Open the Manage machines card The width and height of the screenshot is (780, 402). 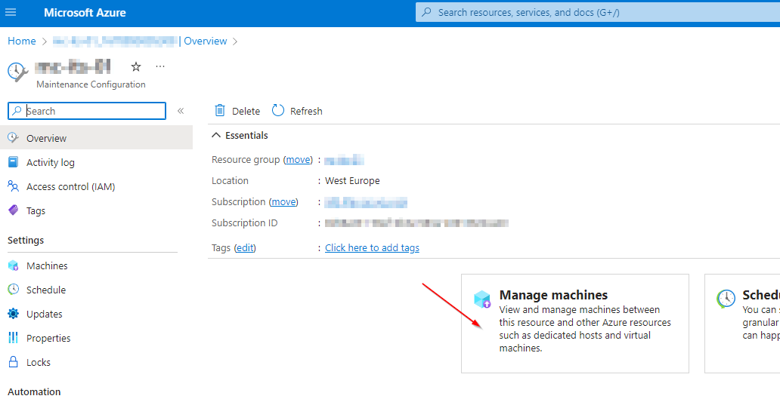575,324
